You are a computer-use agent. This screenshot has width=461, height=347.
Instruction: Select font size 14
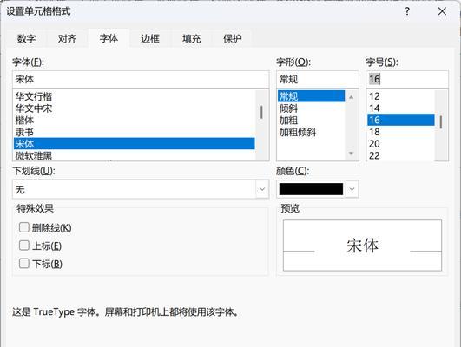click(401, 108)
